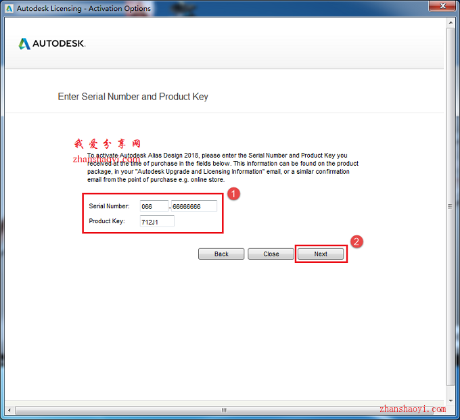
Task: Click the Autodesk logo in header
Action: 52,44
